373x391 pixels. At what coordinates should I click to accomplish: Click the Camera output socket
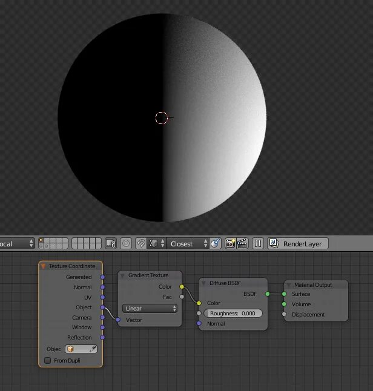tap(102, 317)
